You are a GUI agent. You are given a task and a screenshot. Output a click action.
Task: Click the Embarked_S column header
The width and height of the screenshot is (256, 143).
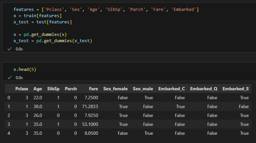point(236,89)
